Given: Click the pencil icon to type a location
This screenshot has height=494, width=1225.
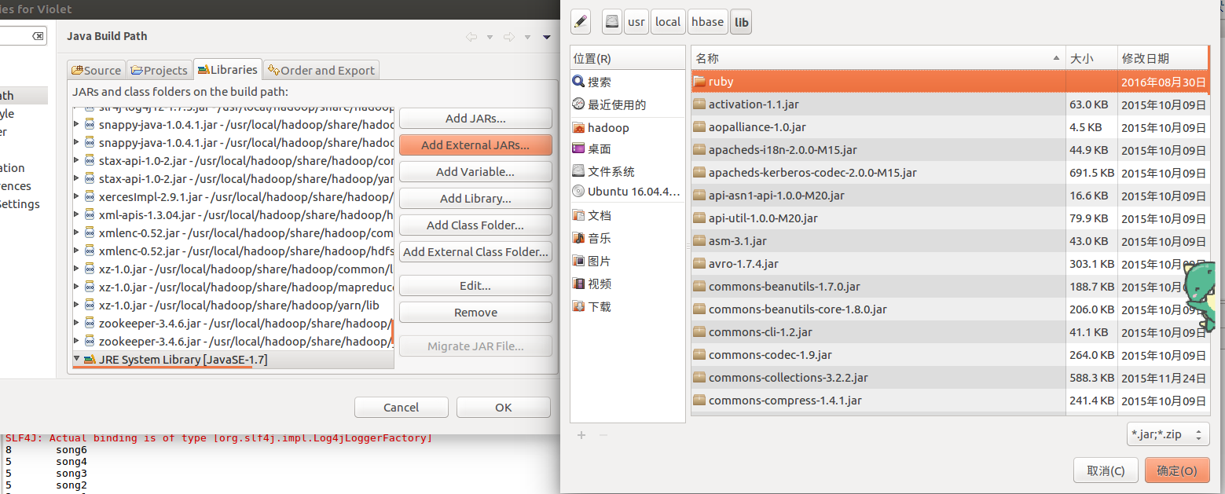Looking at the screenshot, I should click(581, 21).
